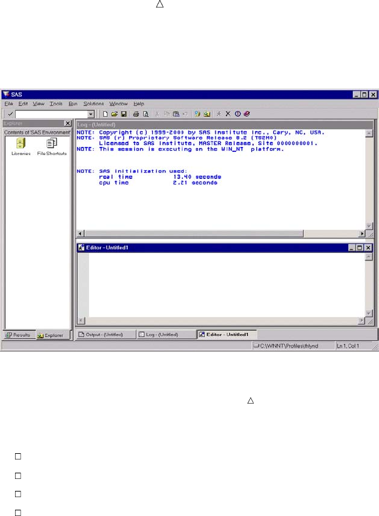Clear all with the X toolbar icon
This screenshot has width=379, height=516.
point(228,114)
